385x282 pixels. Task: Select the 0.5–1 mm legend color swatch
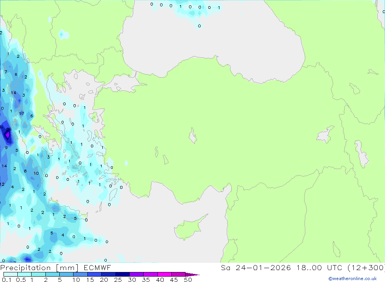pyautogui.click(x=25, y=274)
